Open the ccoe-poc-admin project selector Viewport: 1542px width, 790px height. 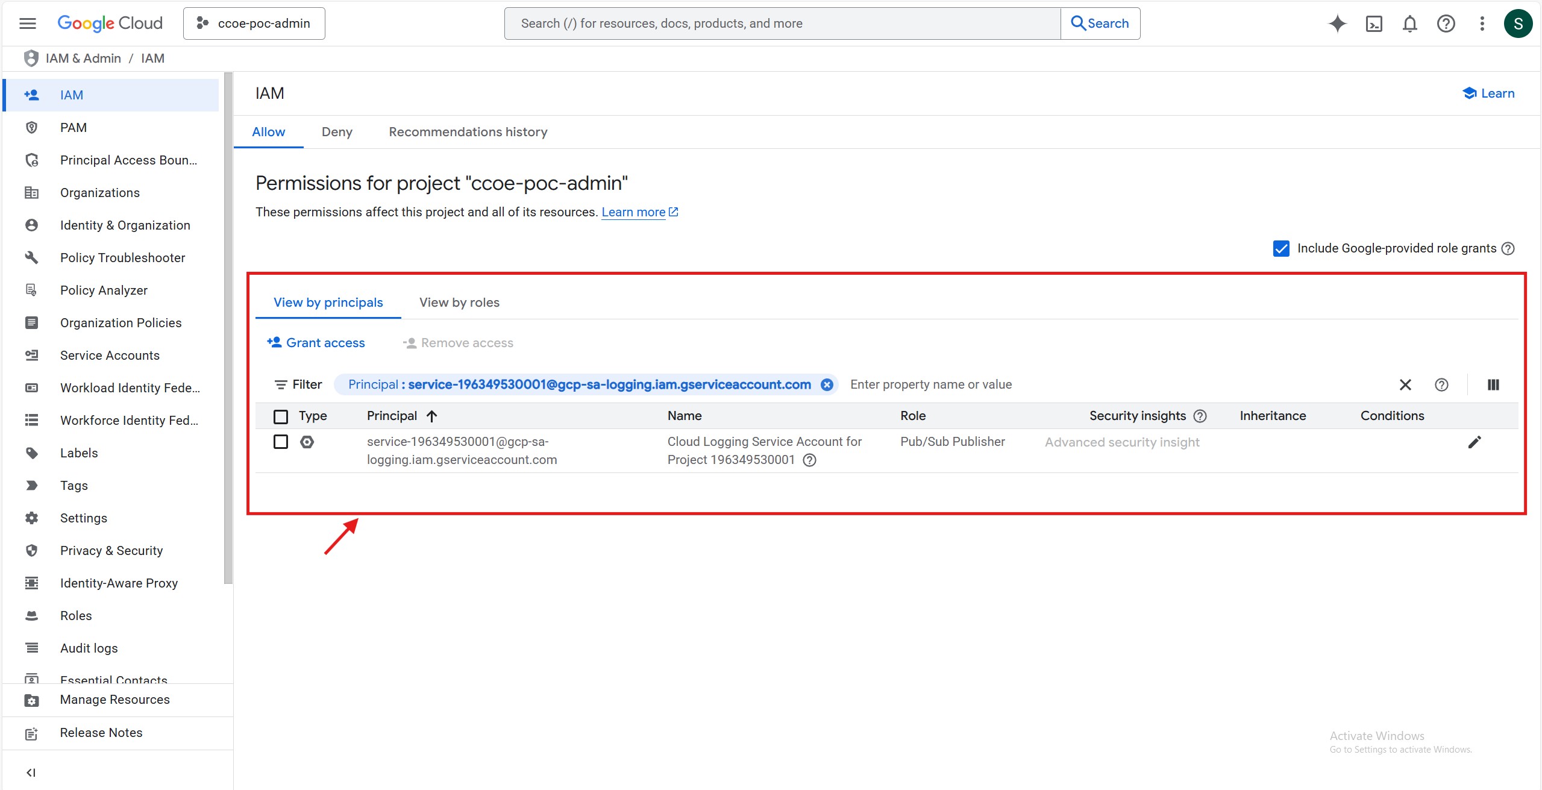(254, 24)
